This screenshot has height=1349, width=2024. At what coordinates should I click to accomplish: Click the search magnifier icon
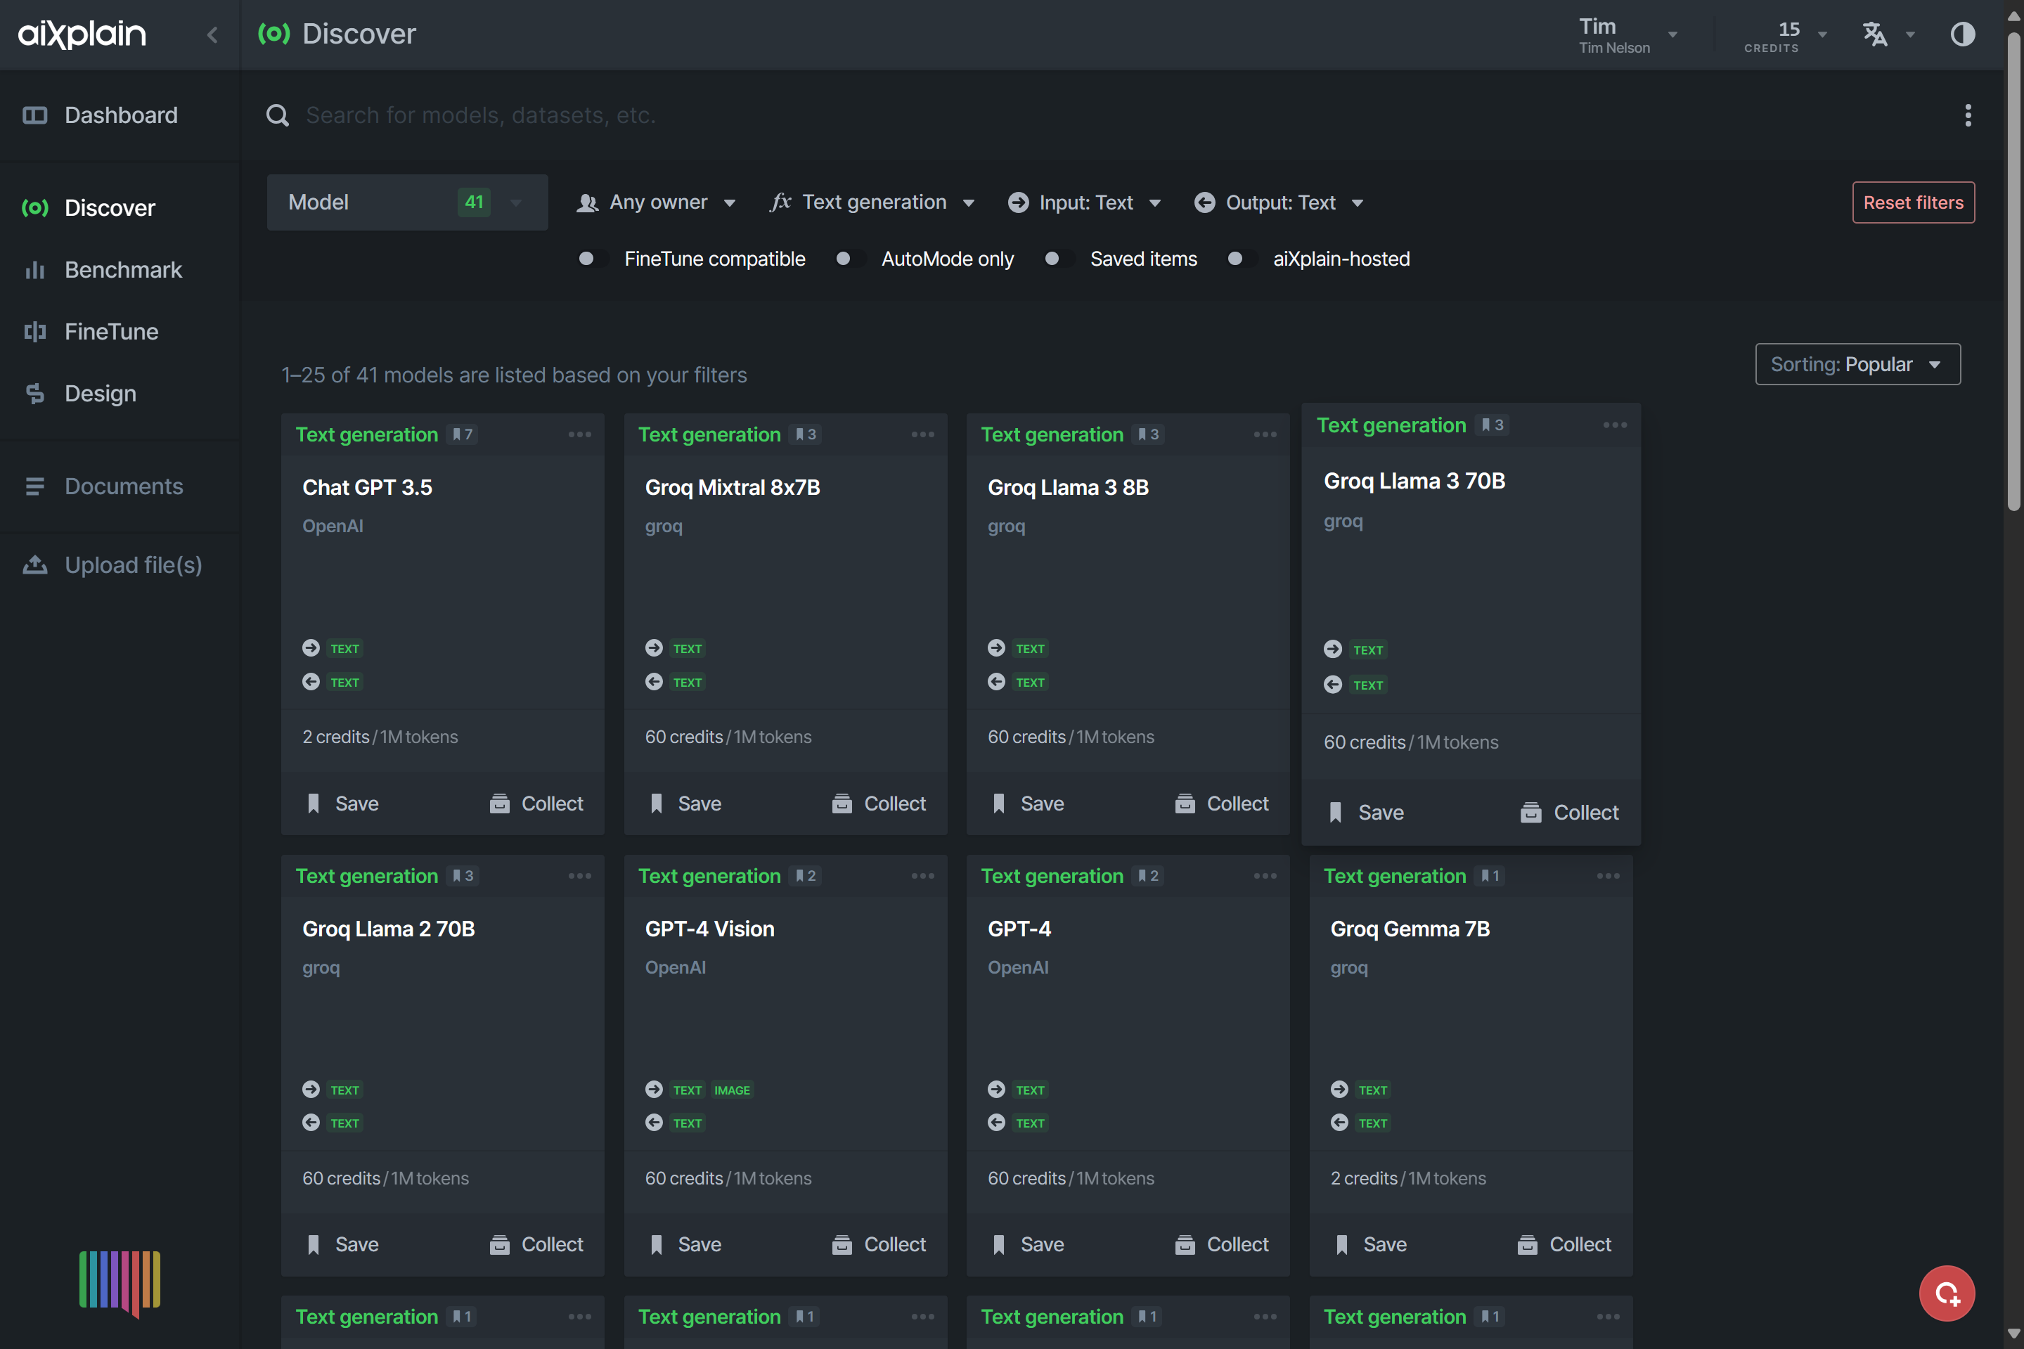pyautogui.click(x=277, y=115)
